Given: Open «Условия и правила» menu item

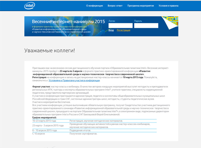Looking at the screenshot, I should click(168, 6).
